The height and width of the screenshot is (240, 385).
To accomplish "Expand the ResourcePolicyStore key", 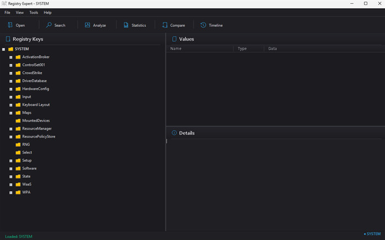I will click(x=11, y=137).
